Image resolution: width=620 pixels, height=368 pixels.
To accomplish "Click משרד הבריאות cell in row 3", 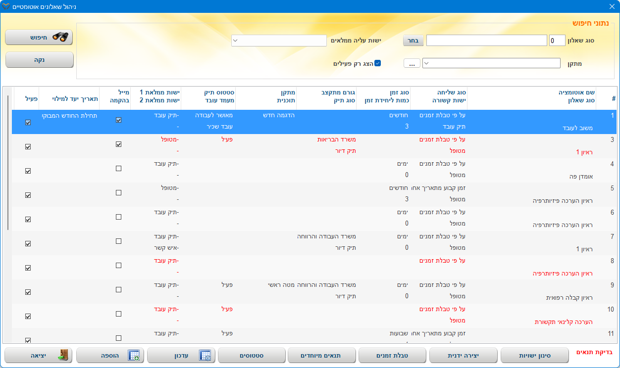I will pos(337,139).
